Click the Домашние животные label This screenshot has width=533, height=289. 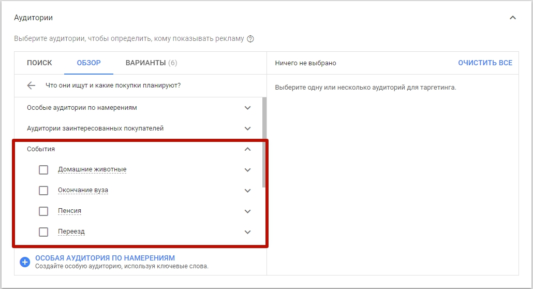pos(92,169)
